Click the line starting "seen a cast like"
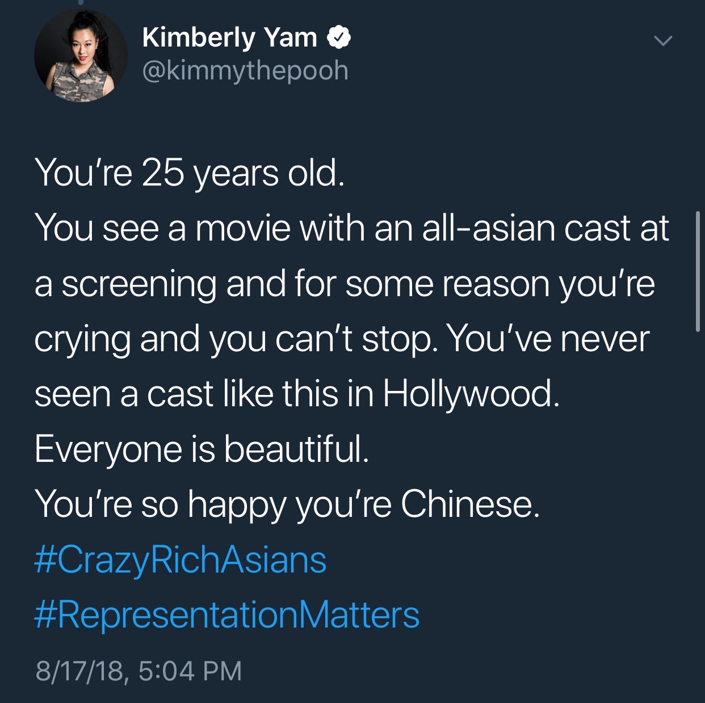 tap(297, 394)
